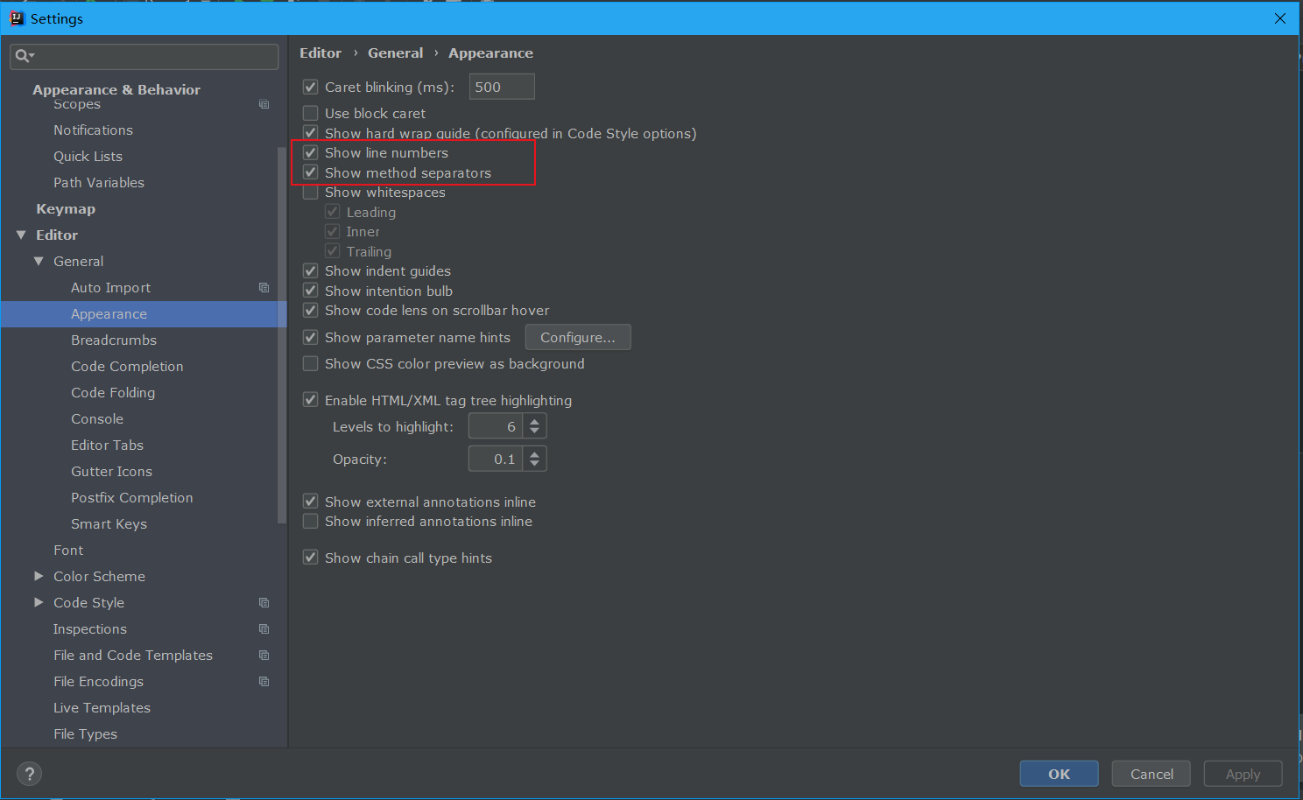Click the project-level icon beside File Encodings
Viewport: 1303px width, 800px height.
click(264, 681)
